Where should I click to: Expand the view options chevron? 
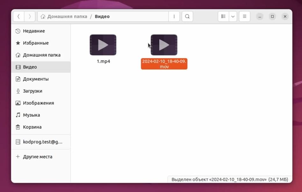click(x=233, y=17)
